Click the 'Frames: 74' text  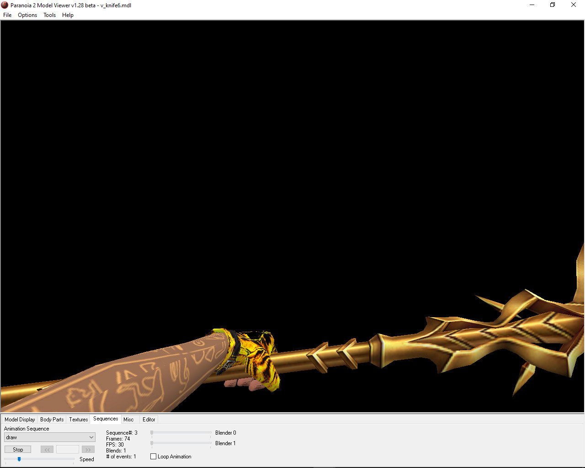(x=118, y=439)
